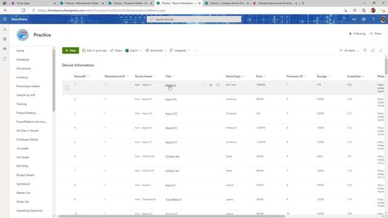Click the Following star toggle
The width and height of the screenshot is (388, 218).
coord(357,34)
